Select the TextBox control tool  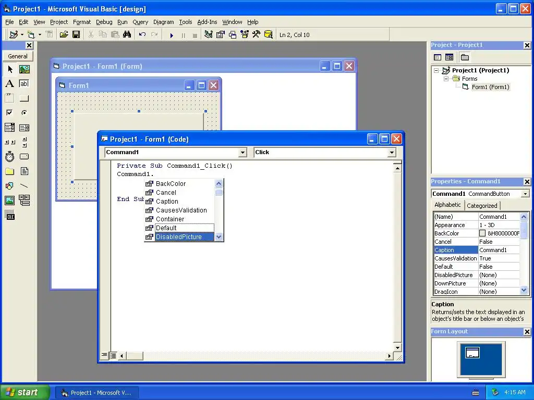point(24,84)
